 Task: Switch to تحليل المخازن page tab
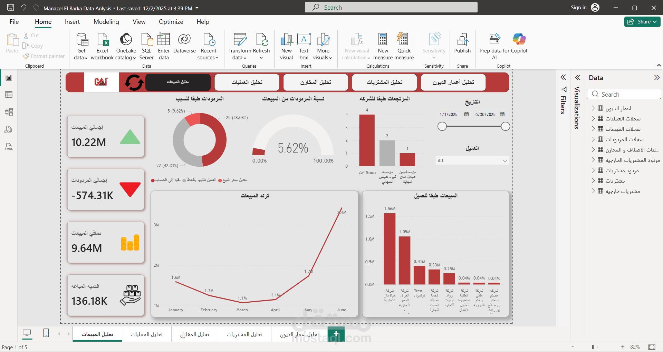click(195, 334)
